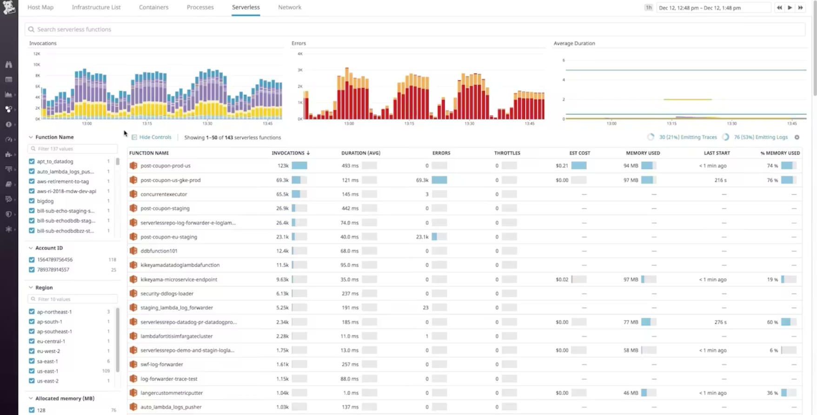Click Lambda icon for lambdafortitisimfargatecluster
817x415 pixels.
coord(133,336)
